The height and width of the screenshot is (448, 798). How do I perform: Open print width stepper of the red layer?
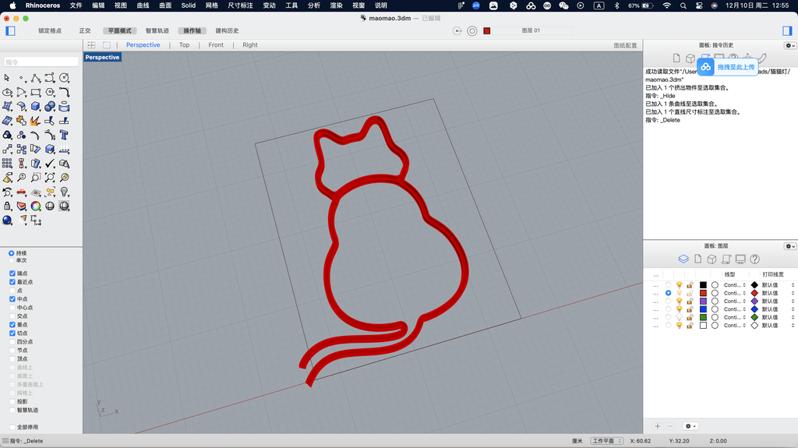click(x=793, y=293)
